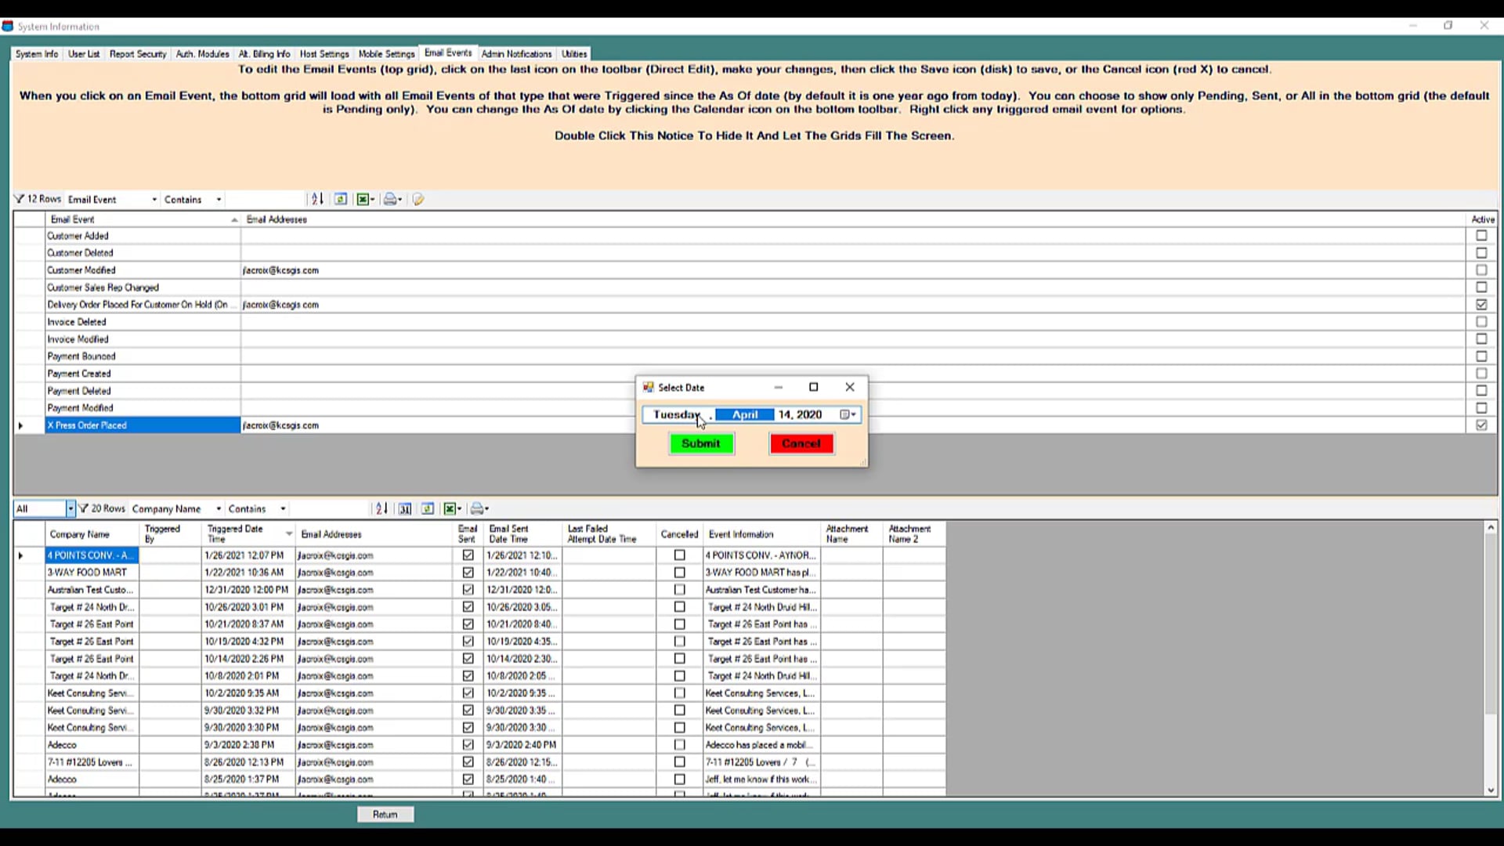Click the refresh icon in bottom grid toolbar
The height and width of the screenshot is (846, 1504).
pyautogui.click(x=428, y=508)
